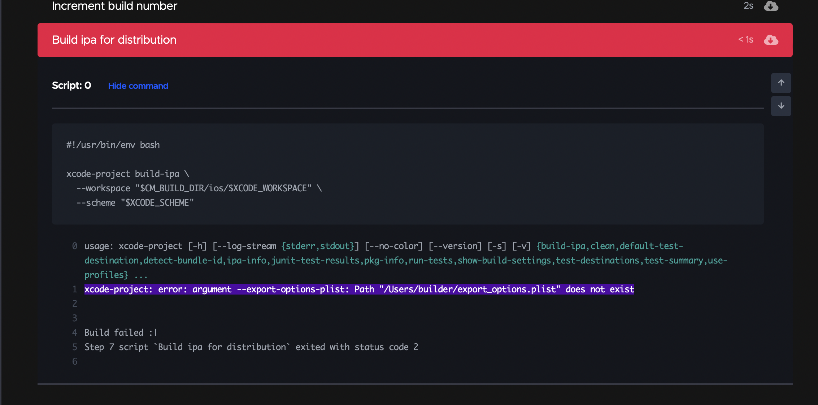Viewport: 818px width, 405px height.
Task: Click log line number 1
Action: 75,289
